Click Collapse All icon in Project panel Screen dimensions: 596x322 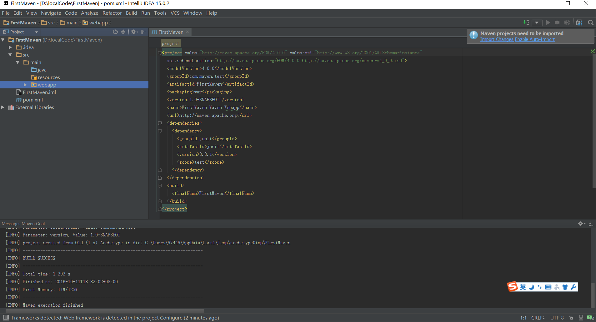pyautogui.click(x=123, y=32)
